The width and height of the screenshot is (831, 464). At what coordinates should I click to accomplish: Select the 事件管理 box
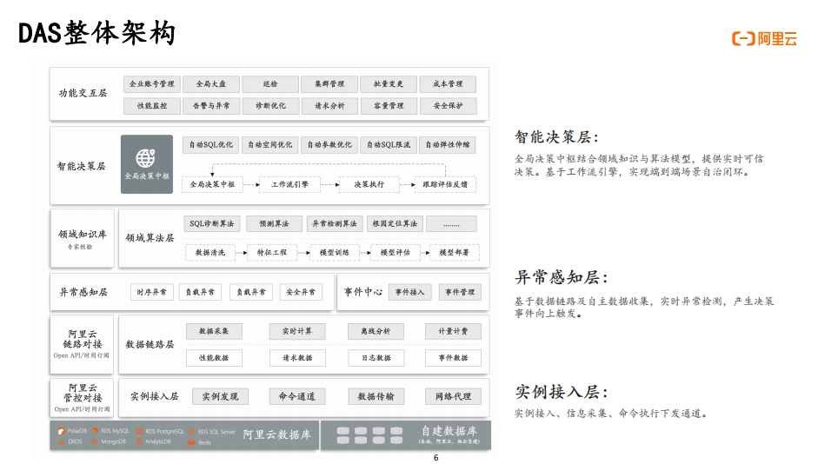click(x=460, y=292)
